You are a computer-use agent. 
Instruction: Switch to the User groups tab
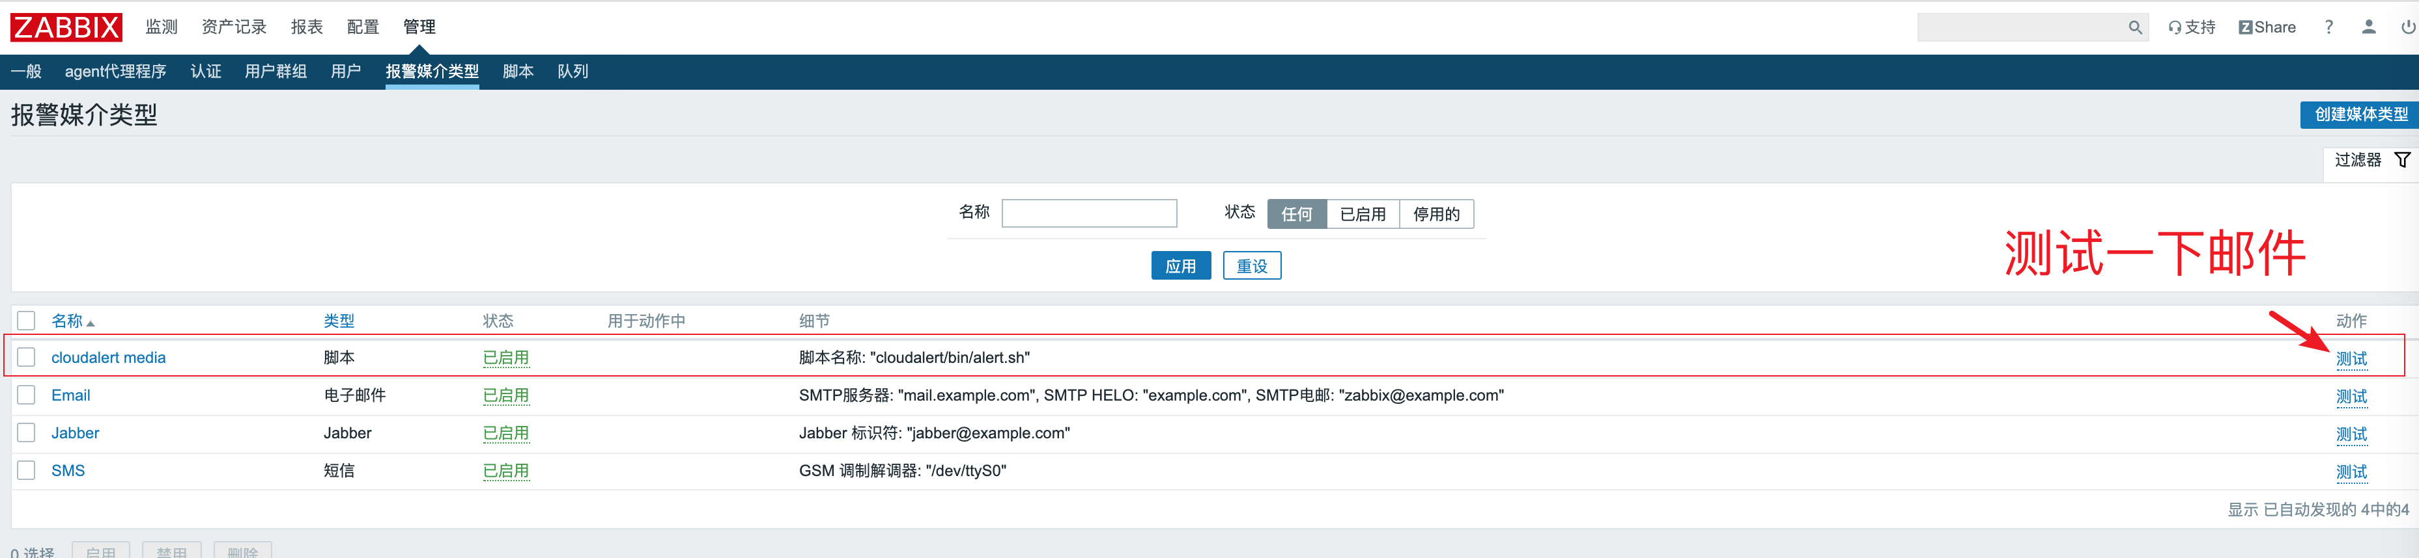click(x=275, y=72)
